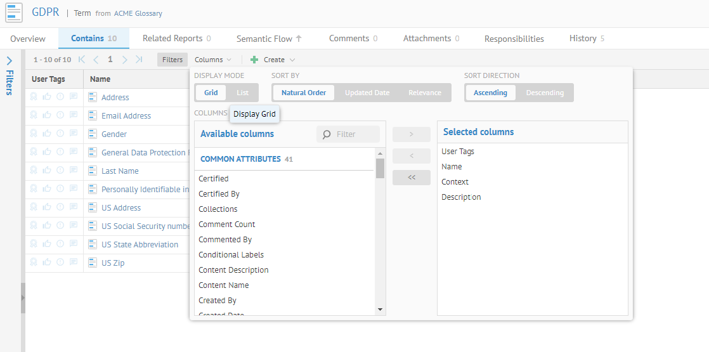Click the term document icon beside US Zip
This screenshot has width=709, height=352.
92,263
